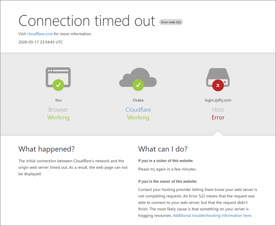Click the white pointer arrow below Host Error

tap(218, 133)
